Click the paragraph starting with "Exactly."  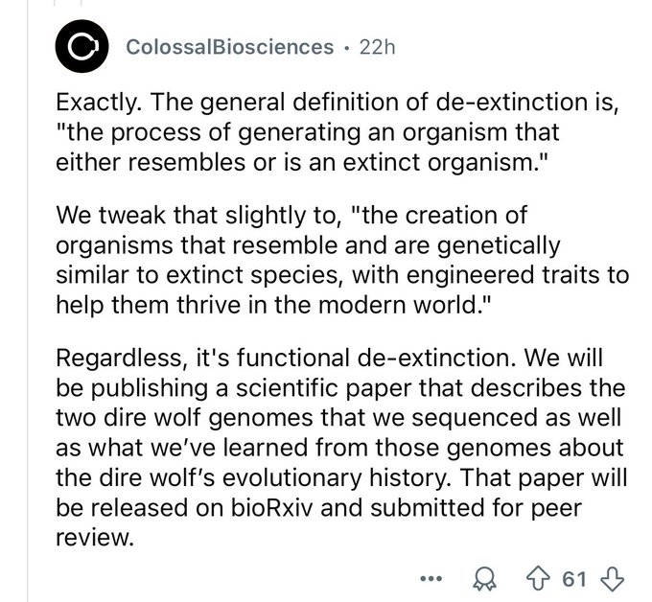click(x=338, y=131)
